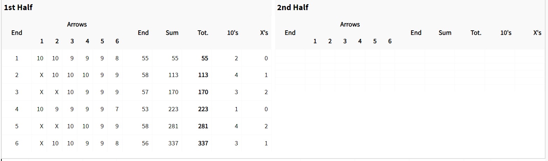This screenshot has height=161, width=548.
Task: Select the arrow score 7 in end 4
Action: (117, 109)
